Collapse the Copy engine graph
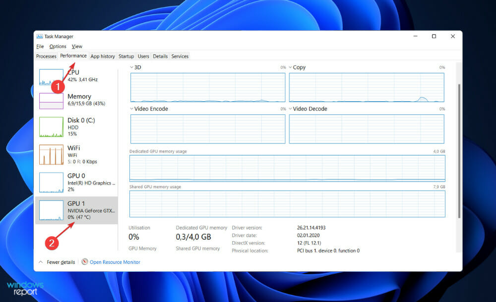 coord(291,67)
